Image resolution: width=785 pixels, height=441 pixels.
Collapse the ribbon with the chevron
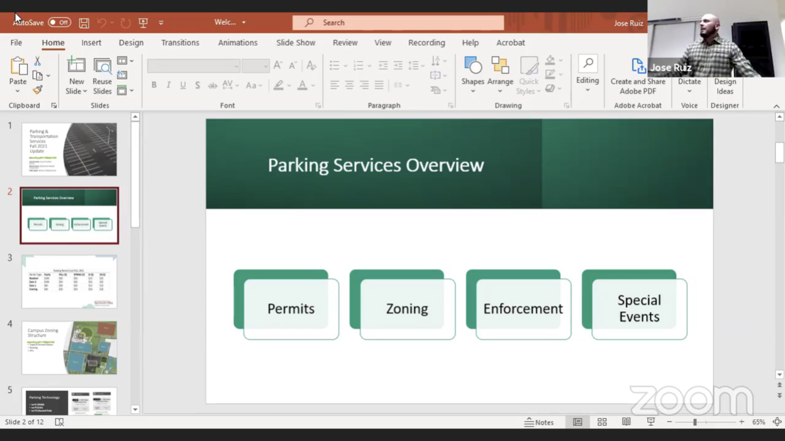coord(776,106)
